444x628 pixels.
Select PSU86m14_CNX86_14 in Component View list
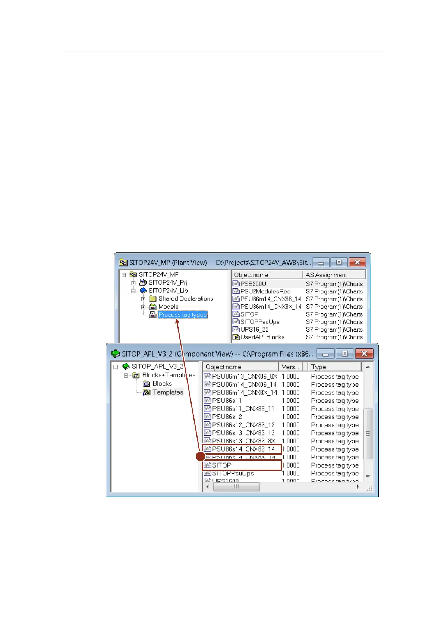point(245,384)
